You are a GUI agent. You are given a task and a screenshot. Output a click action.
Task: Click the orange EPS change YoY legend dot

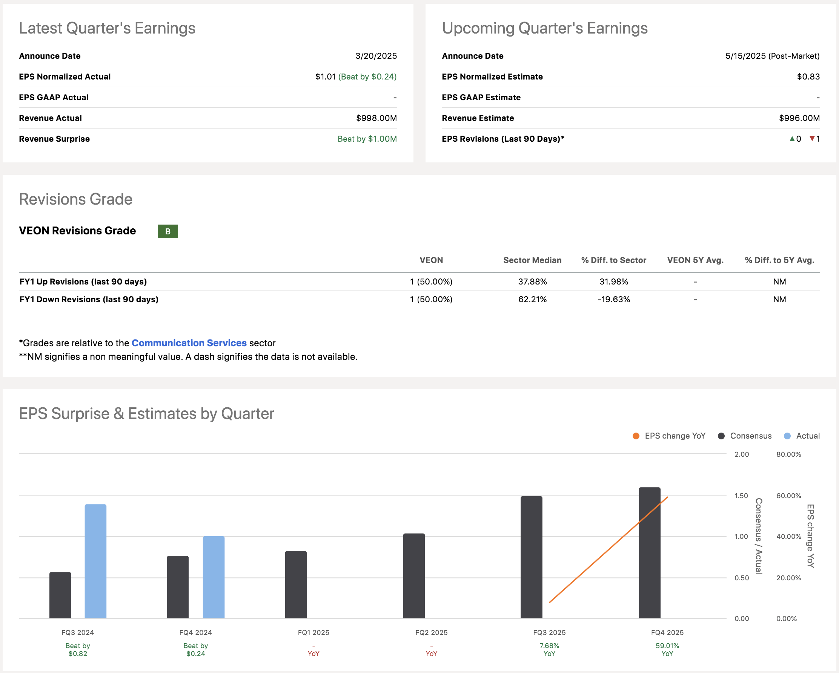tap(636, 436)
